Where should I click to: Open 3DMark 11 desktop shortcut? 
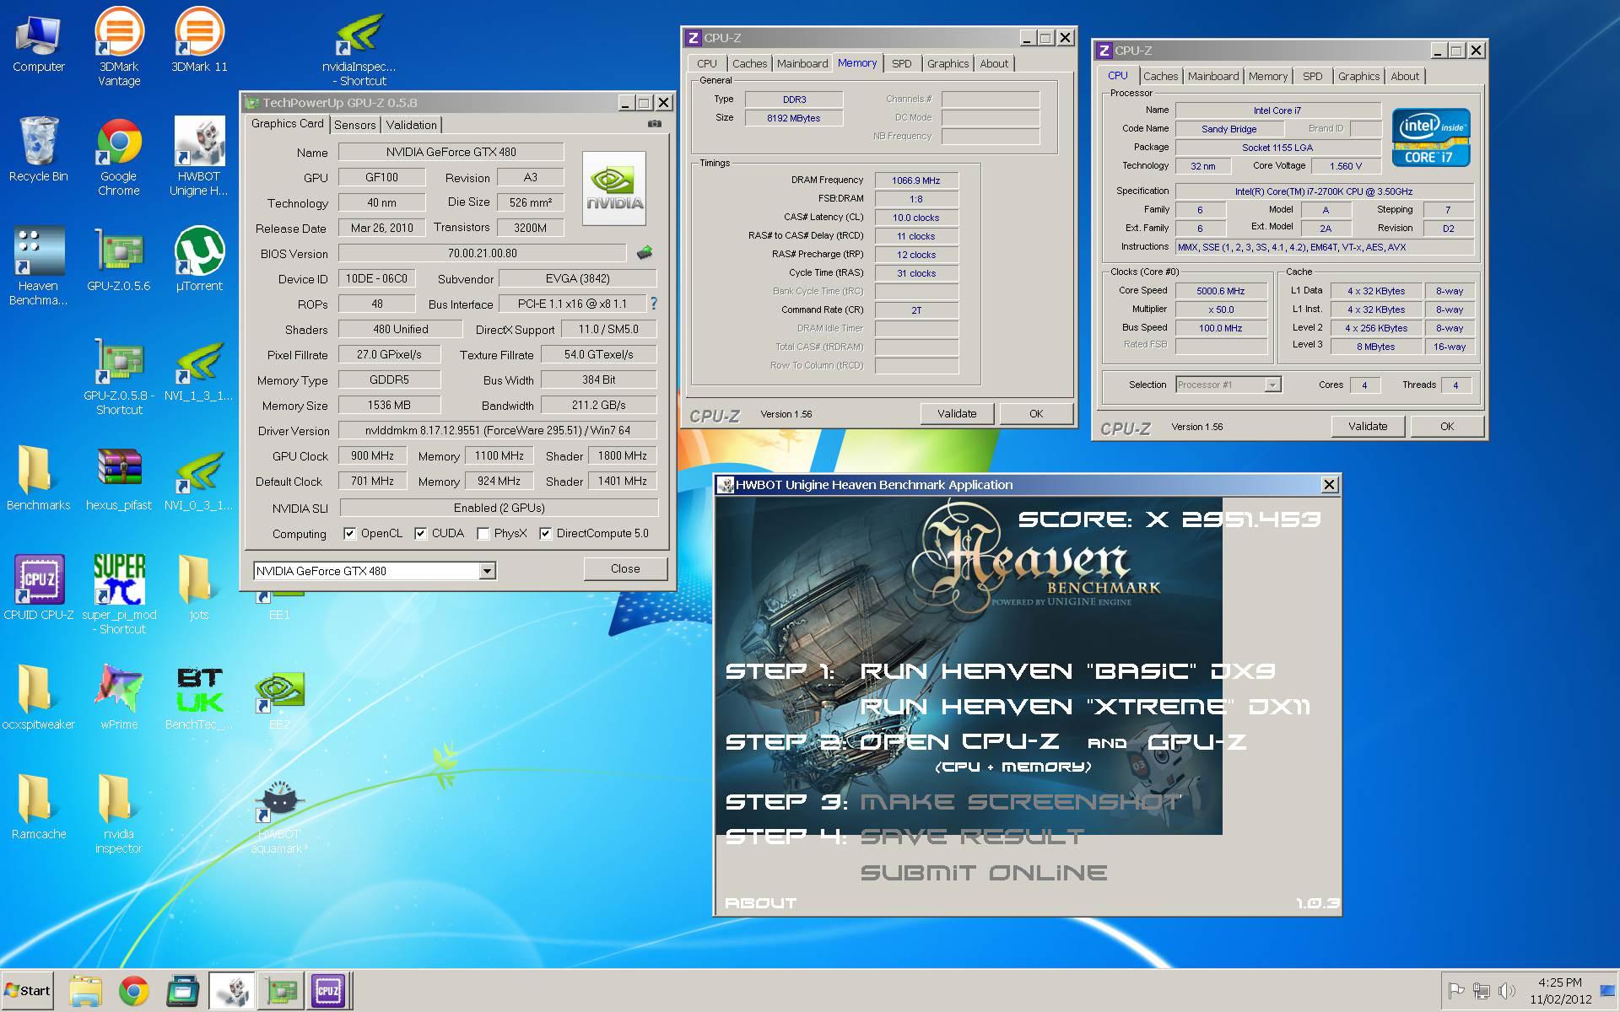click(199, 40)
